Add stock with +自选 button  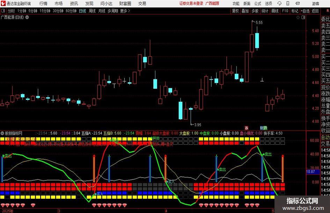click(x=305, y=11)
